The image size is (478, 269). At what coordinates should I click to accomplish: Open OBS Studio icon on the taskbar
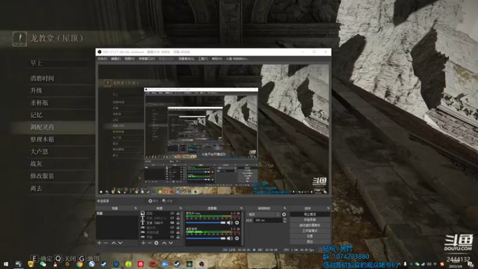(x=201, y=264)
